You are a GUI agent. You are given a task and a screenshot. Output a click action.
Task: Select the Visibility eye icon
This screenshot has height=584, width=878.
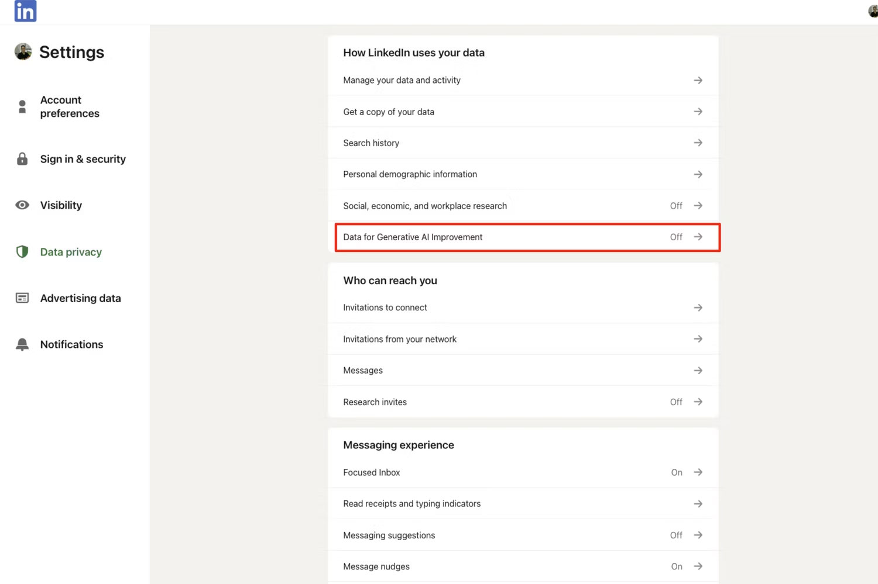(22, 205)
